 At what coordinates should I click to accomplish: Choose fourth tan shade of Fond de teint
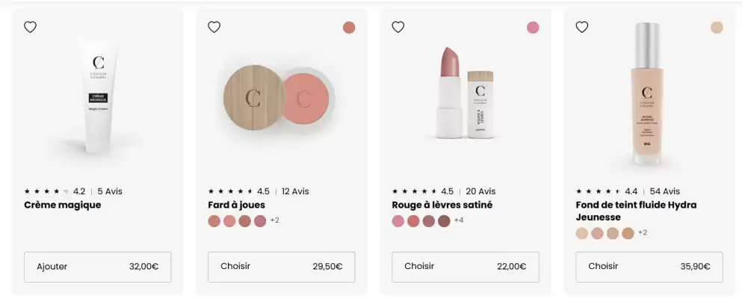click(628, 233)
